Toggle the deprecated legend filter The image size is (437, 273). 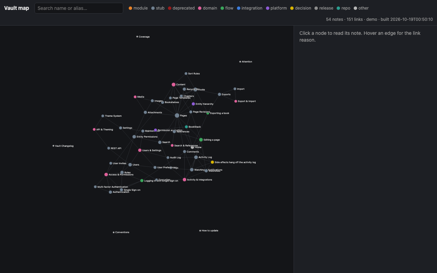click(181, 8)
